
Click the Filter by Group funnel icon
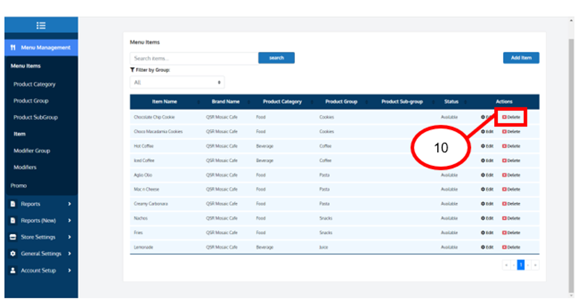tap(132, 70)
